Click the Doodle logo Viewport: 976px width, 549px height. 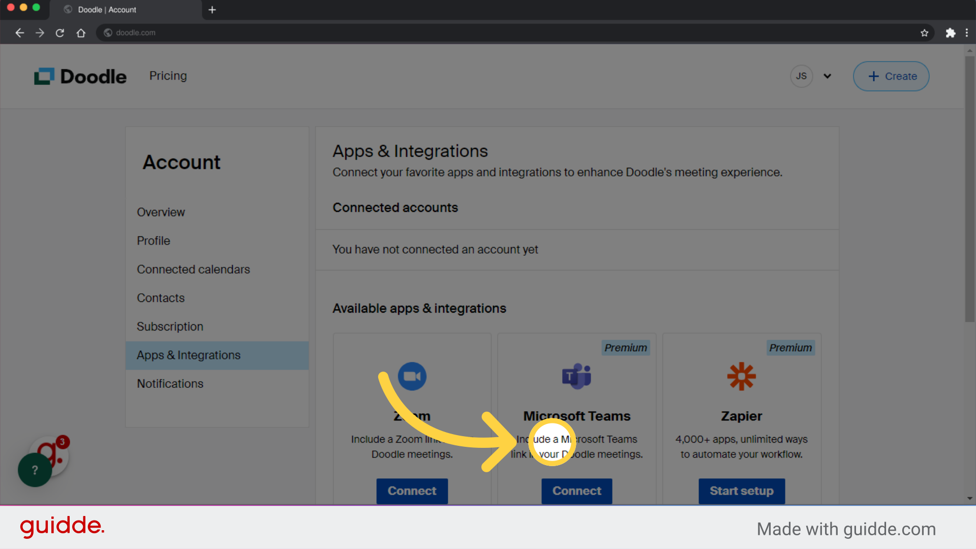click(80, 76)
